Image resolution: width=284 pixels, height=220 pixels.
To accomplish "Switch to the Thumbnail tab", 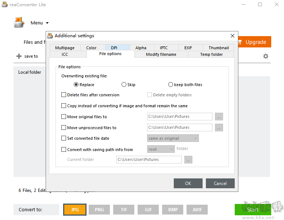I will [219, 48].
